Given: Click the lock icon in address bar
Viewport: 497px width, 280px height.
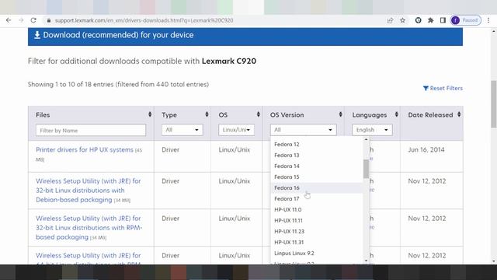Looking at the screenshot, I should pos(48,20).
